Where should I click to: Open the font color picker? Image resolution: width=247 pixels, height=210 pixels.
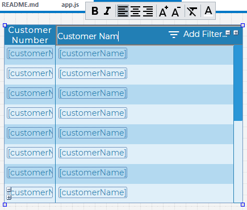[208, 11]
